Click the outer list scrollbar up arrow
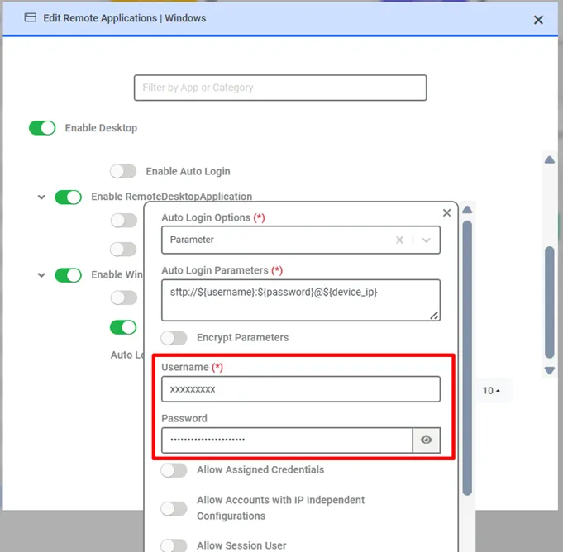Image resolution: width=563 pixels, height=552 pixels. point(549,160)
